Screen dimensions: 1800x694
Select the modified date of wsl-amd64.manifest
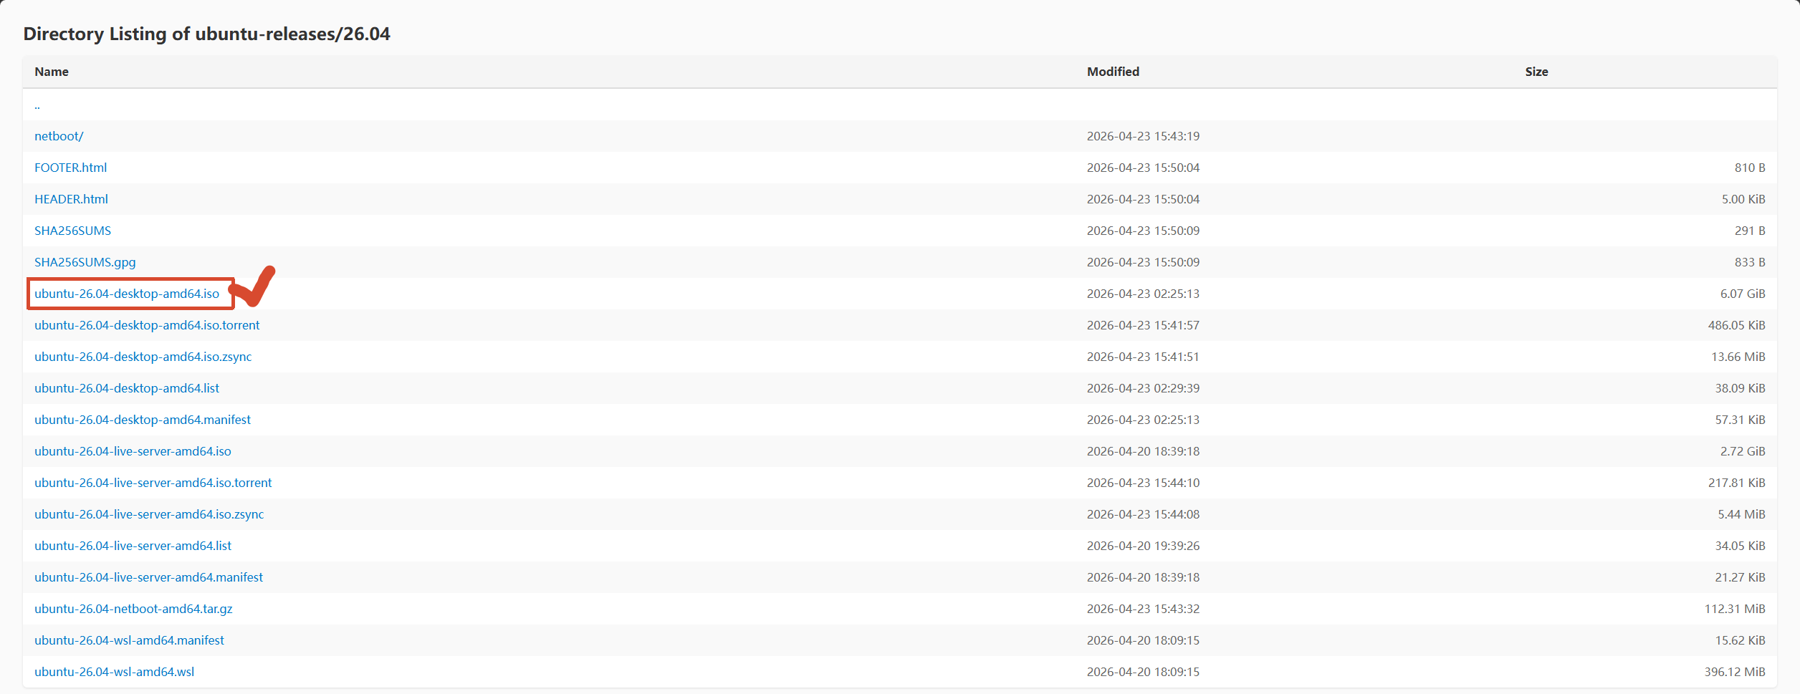pos(1143,640)
